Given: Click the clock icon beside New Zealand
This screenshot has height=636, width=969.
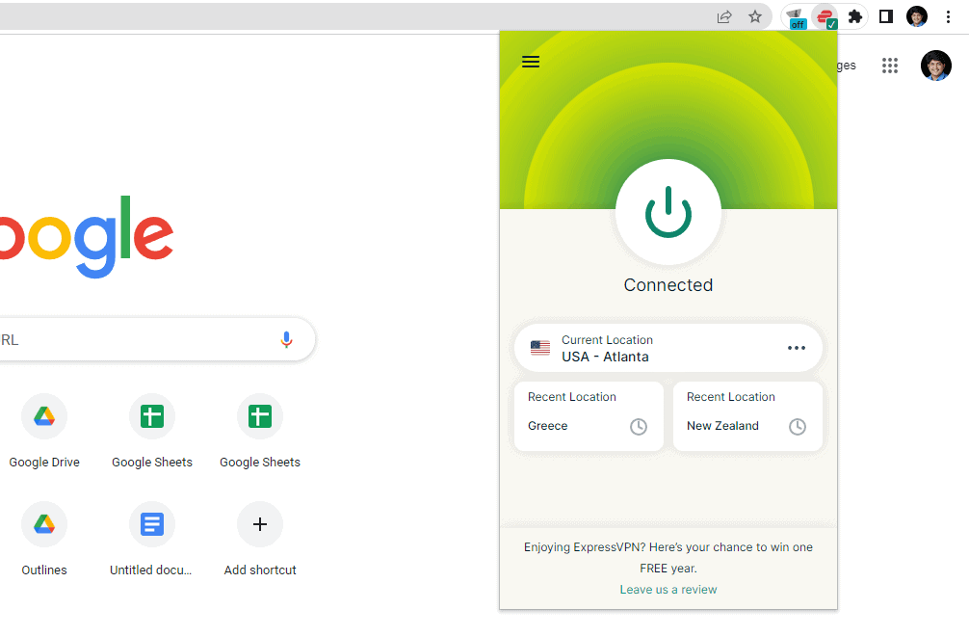Looking at the screenshot, I should [798, 426].
